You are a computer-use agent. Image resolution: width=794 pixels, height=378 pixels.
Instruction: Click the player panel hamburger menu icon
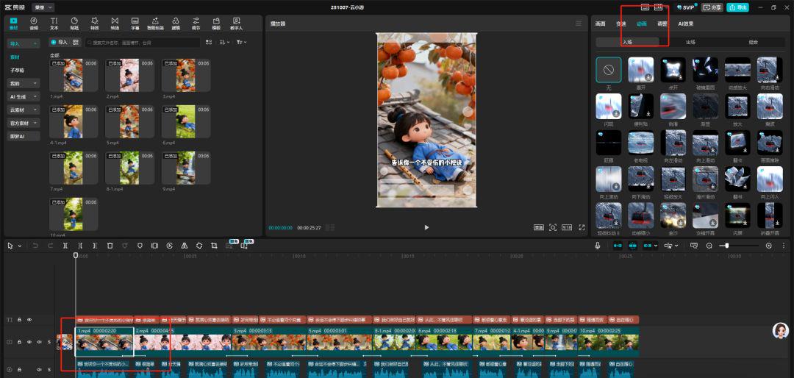coord(579,24)
